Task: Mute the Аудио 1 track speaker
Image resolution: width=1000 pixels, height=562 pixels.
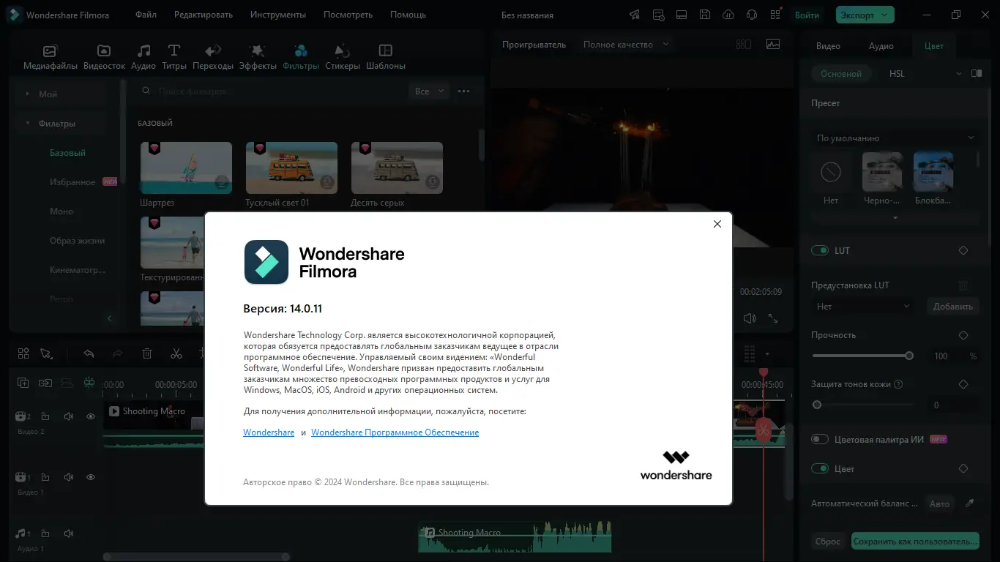Action: pyautogui.click(x=69, y=533)
